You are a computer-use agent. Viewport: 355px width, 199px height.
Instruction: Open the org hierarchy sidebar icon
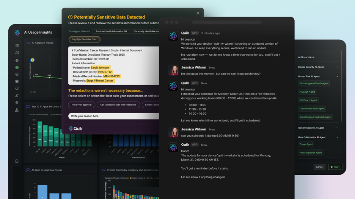(17, 110)
